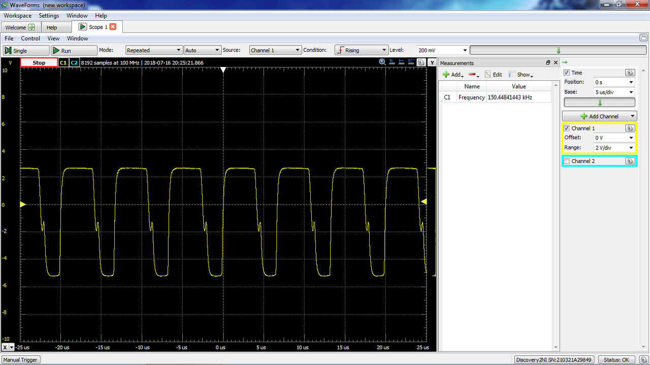Open the zoom magnifier tool above the plot
This screenshot has height=365, width=650.
click(x=383, y=62)
